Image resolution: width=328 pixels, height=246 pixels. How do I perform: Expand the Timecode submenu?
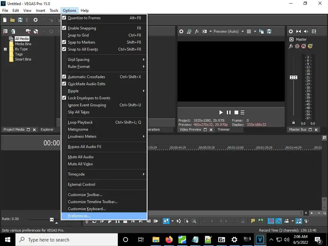104,174
